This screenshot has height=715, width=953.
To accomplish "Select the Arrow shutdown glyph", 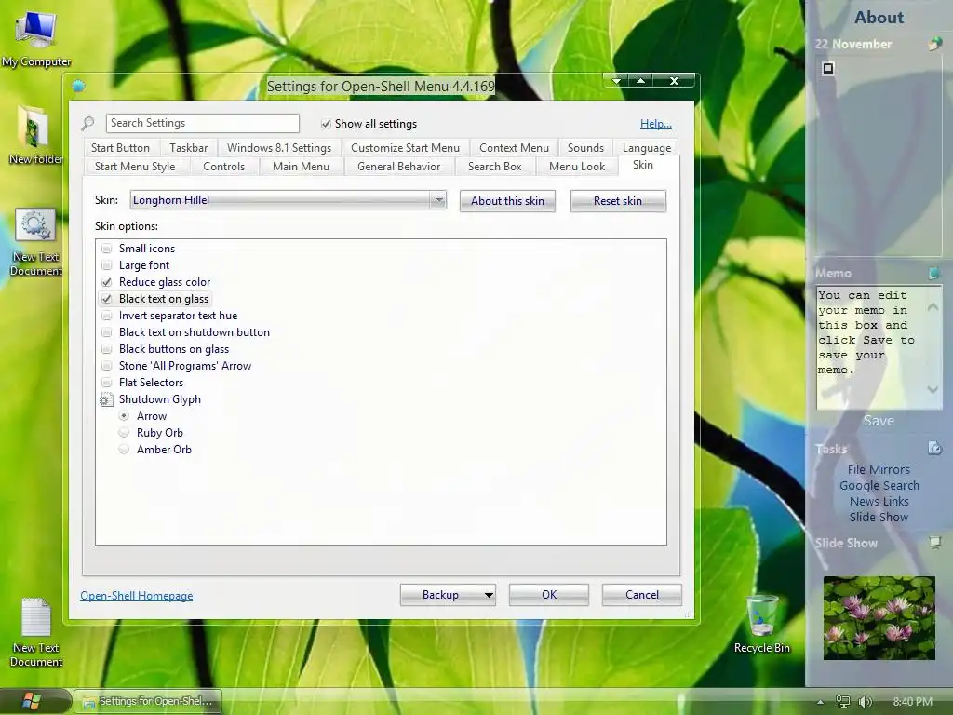I will coord(124,416).
